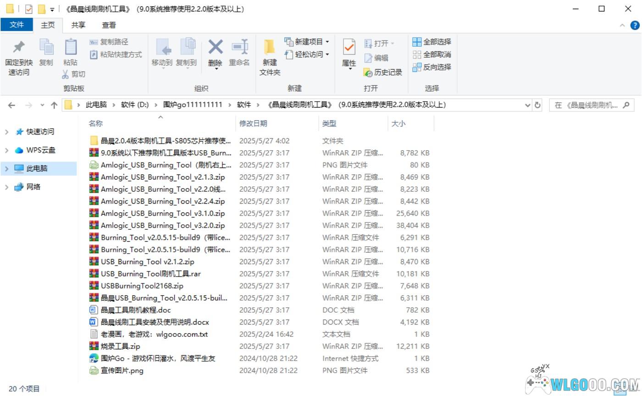Open the Properties checkmark icon
The height and width of the screenshot is (396, 642).
click(x=349, y=47)
